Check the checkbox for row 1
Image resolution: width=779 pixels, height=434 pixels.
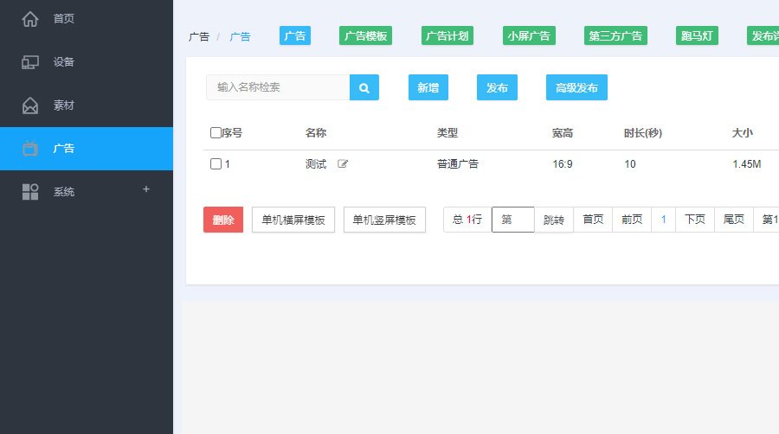click(x=216, y=164)
